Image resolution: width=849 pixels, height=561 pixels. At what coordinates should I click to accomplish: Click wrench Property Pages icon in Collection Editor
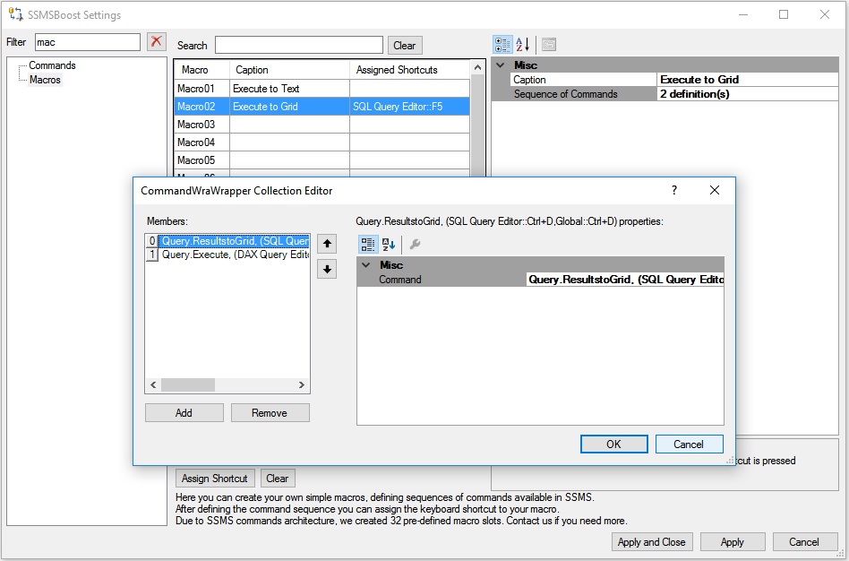click(x=416, y=245)
